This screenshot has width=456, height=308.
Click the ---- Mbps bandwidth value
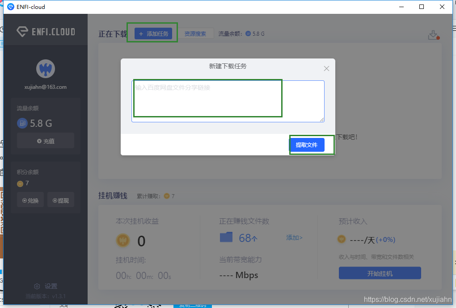[239, 275]
